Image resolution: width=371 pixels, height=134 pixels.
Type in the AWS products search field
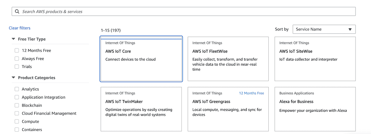(185, 11)
